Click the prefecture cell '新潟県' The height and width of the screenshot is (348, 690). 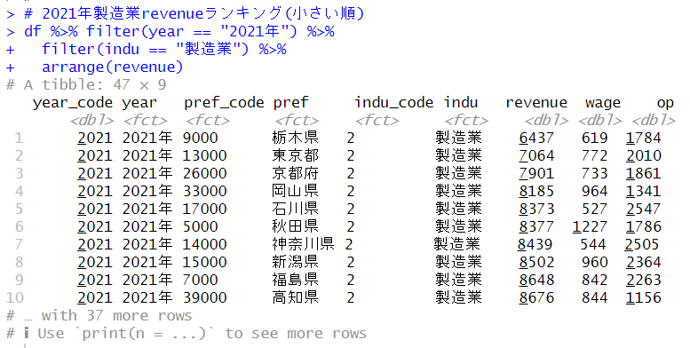pyautogui.click(x=296, y=262)
